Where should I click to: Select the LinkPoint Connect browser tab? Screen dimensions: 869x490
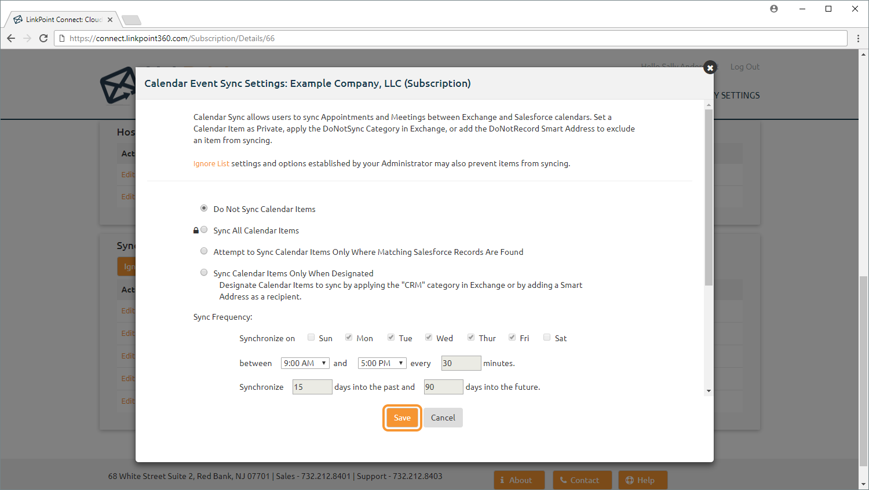pyautogui.click(x=63, y=20)
